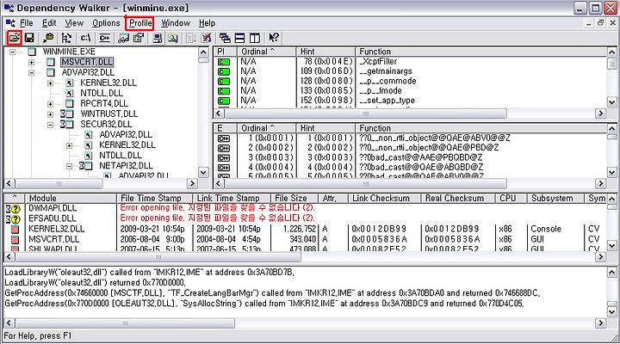The height and width of the screenshot is (344, 620).
Task: Click View Module in External Viewer icon
Action: point(123,38)
